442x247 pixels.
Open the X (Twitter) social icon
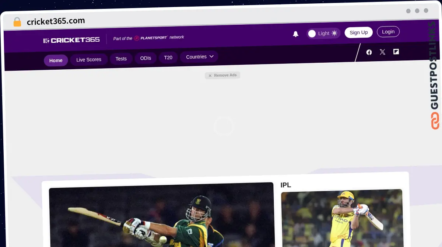382,52
